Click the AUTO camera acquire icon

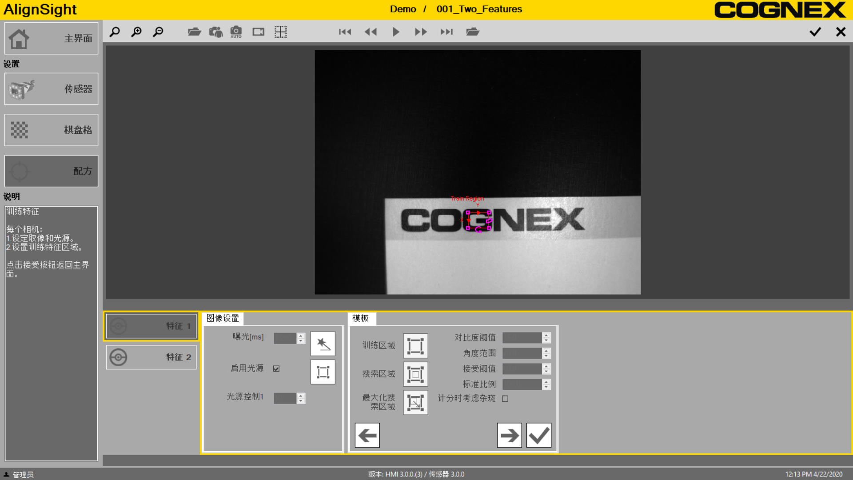point(236,32)
